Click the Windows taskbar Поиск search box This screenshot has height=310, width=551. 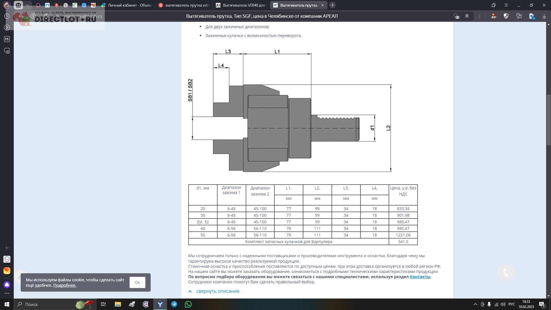tap(55, 304)
